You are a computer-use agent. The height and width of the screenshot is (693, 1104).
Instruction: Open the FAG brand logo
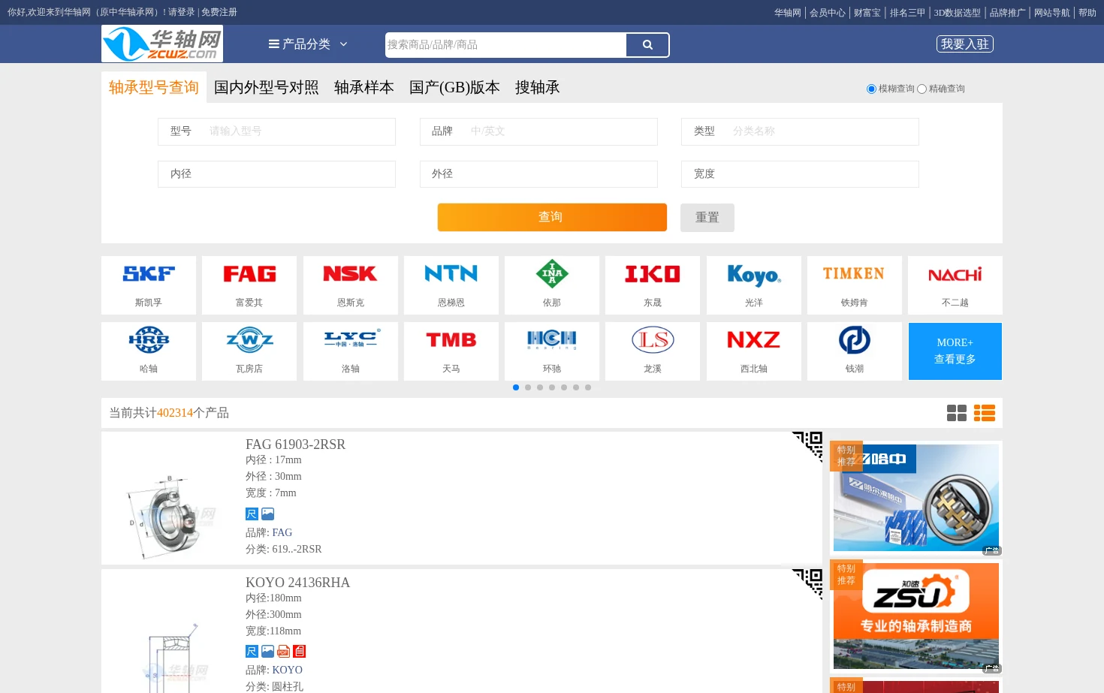tap(249, 274)
